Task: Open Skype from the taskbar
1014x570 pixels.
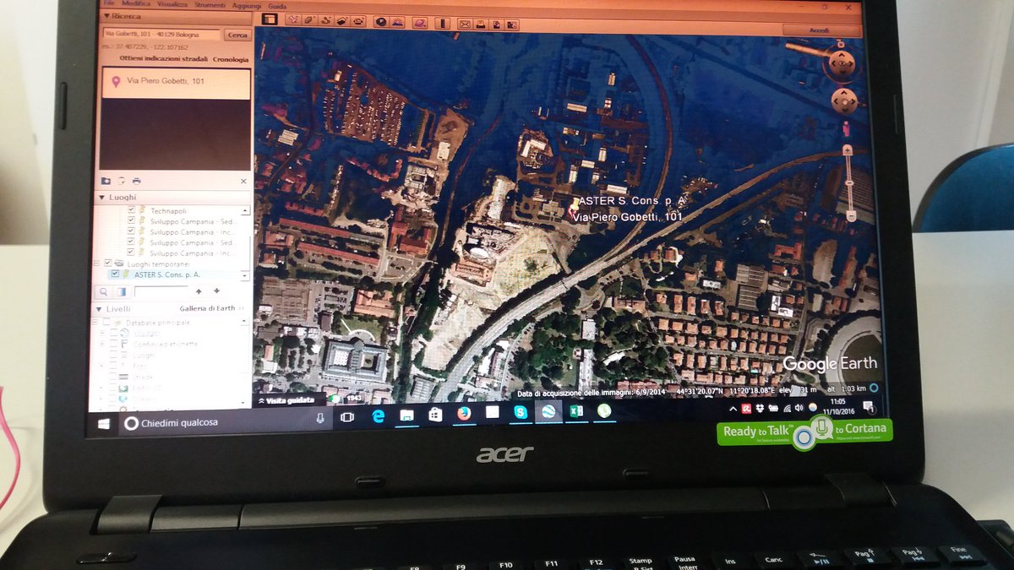Action: pos(520,412)
